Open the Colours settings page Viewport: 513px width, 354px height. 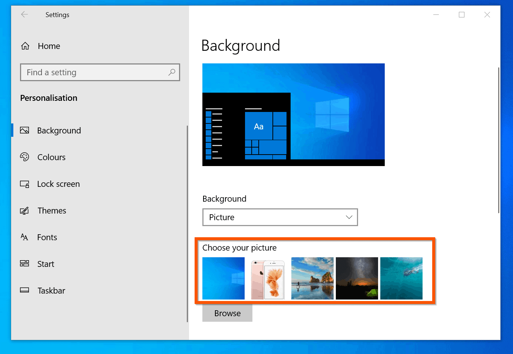51,157
